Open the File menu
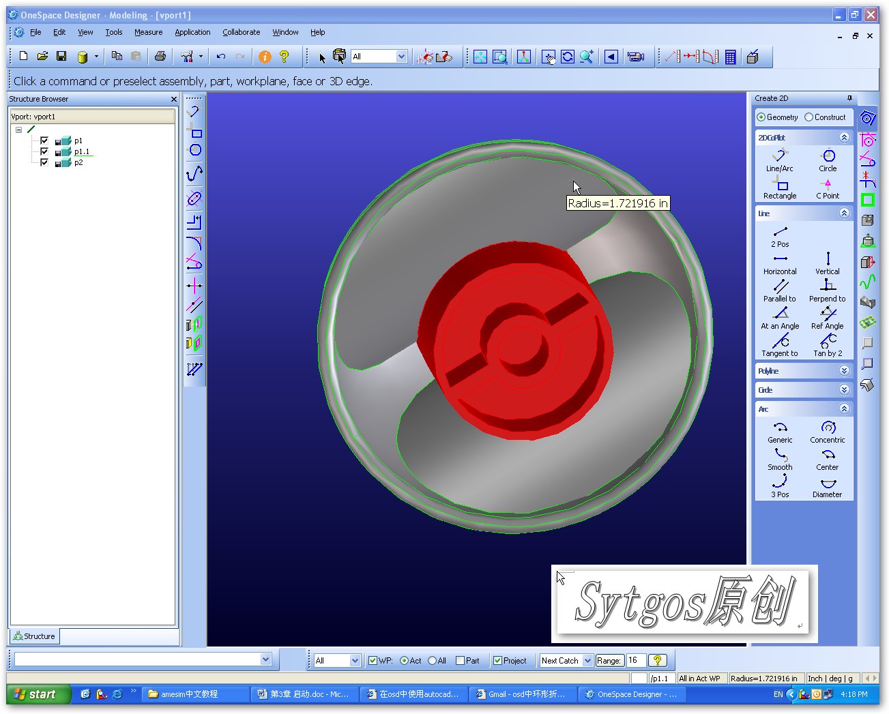Screen dimensions: 889x714 pos(35,32)
